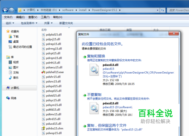189x136 pixels.
Task: Open the 工具(T) menu
Action: (45, 17)
